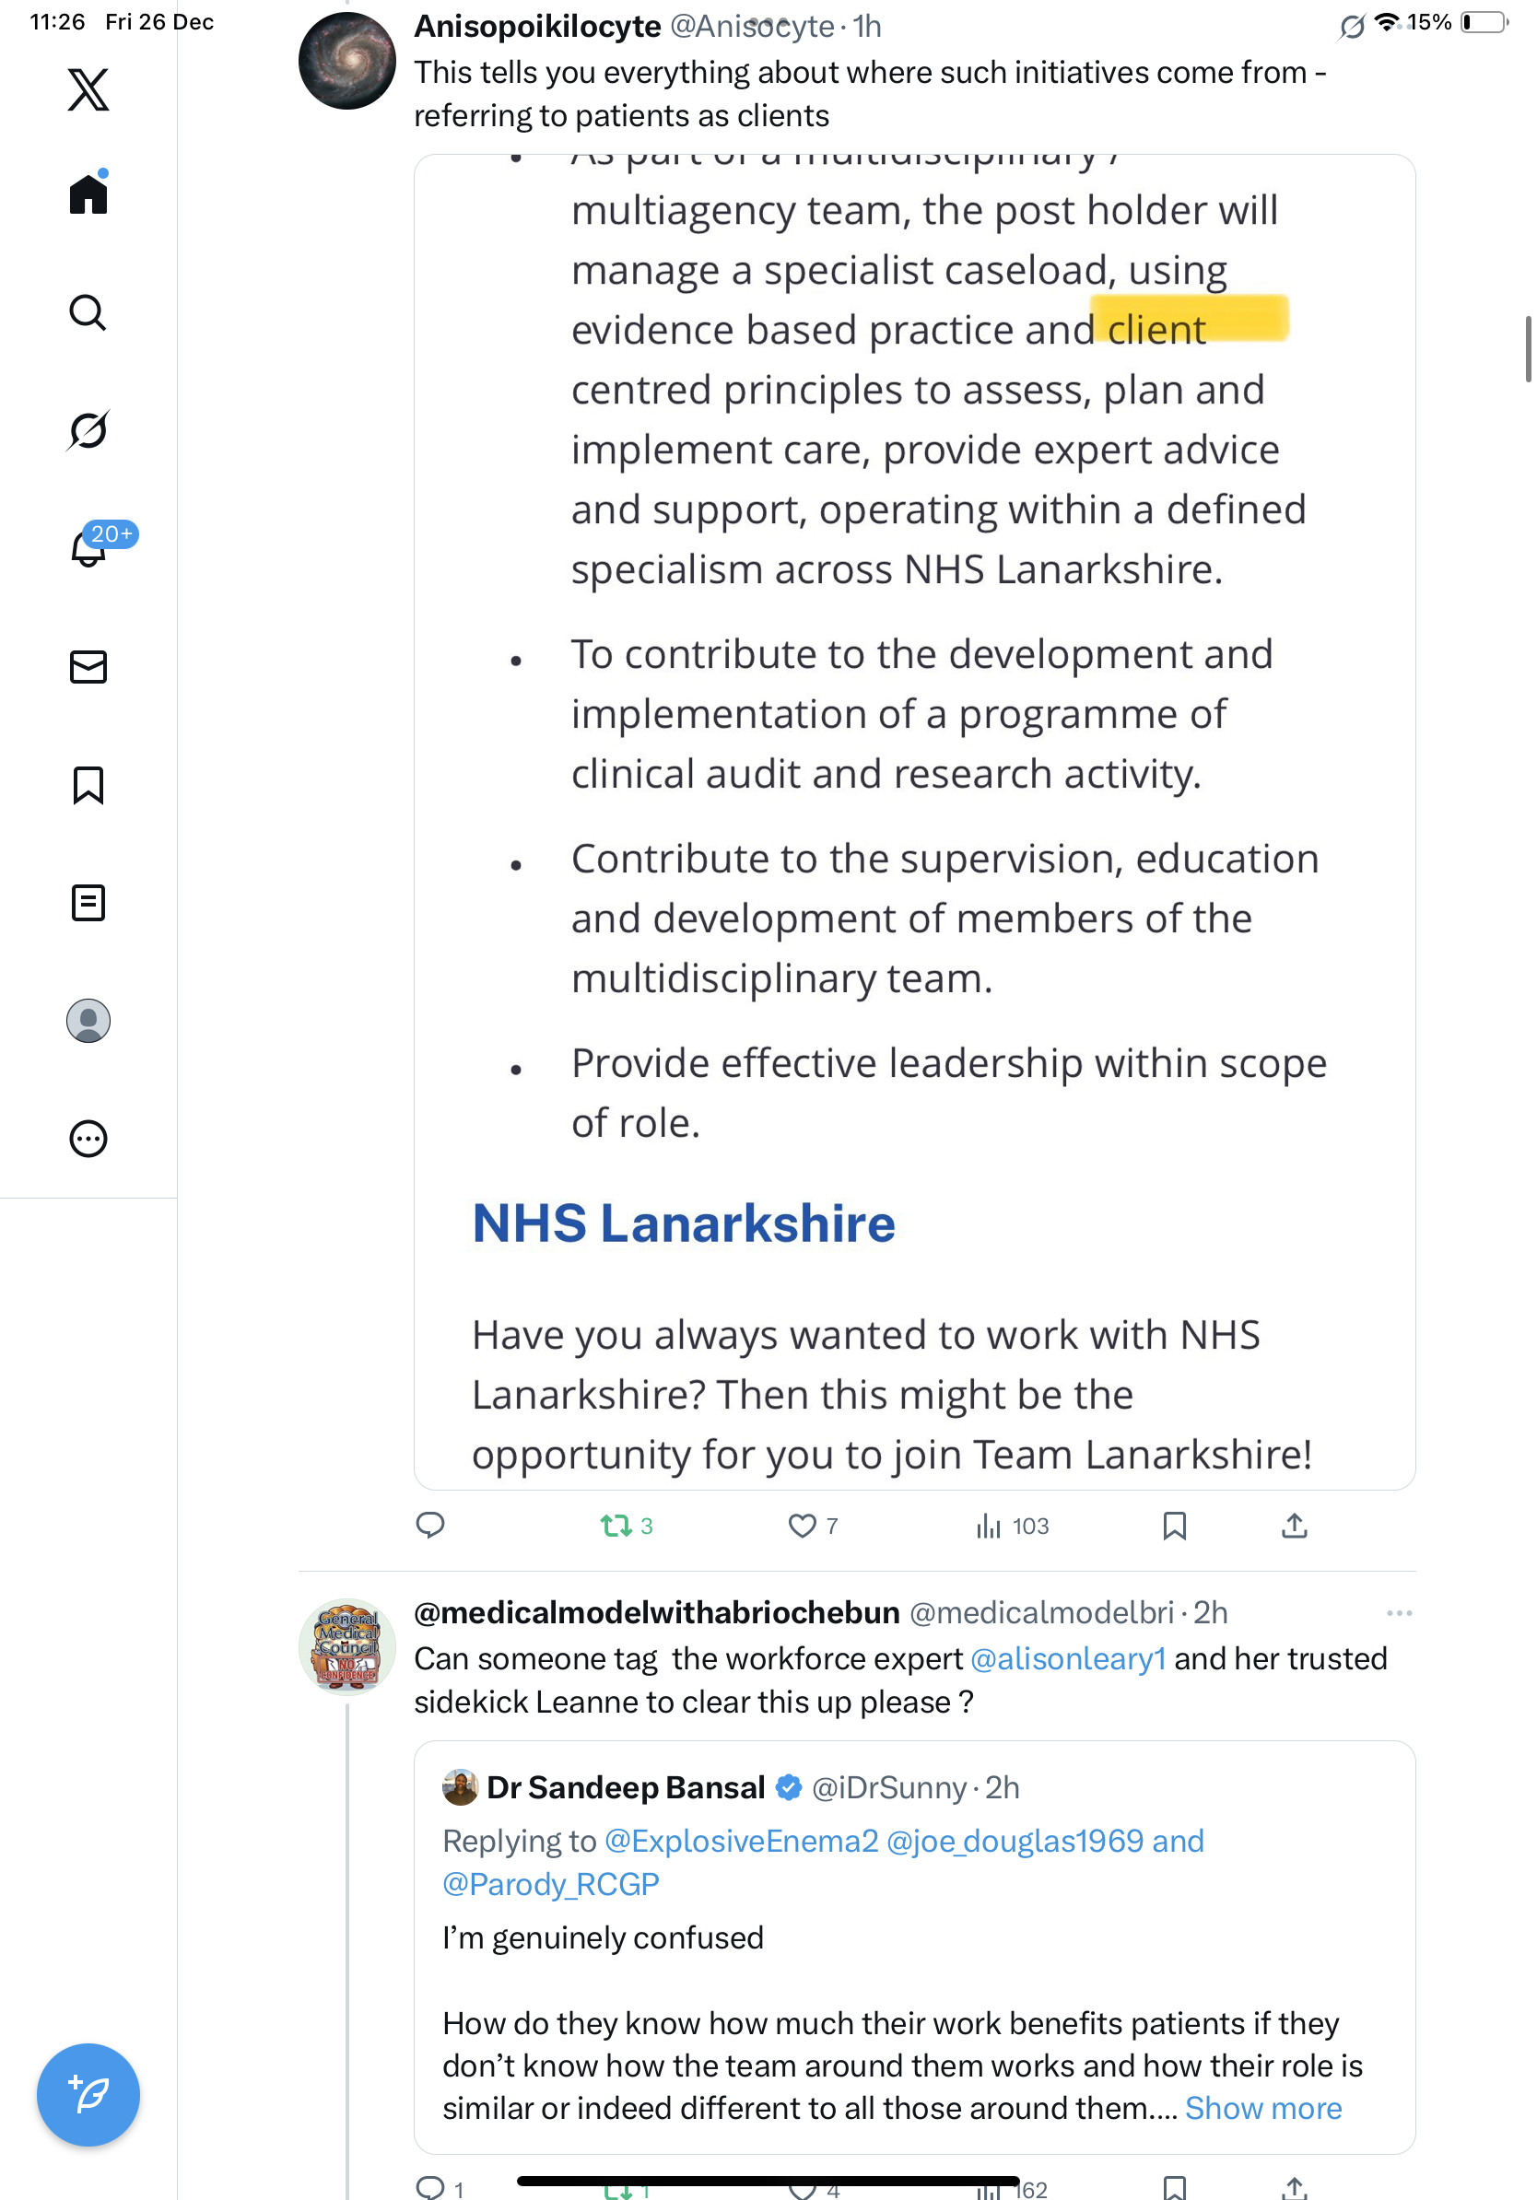Click the page scrollbar on right edge
Image resolution: width=1537 pixels, height=2200 pixels.
[x=1528, y=349]
